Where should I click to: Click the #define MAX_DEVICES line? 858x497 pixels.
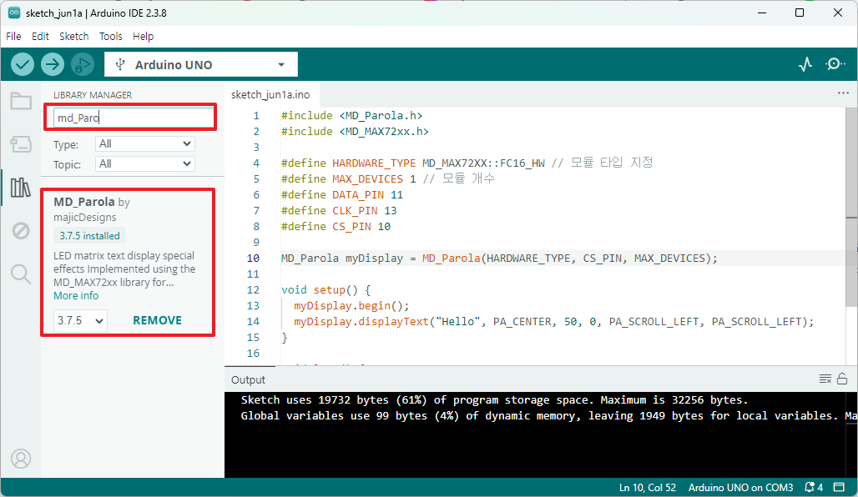click(x=387, y=178)
